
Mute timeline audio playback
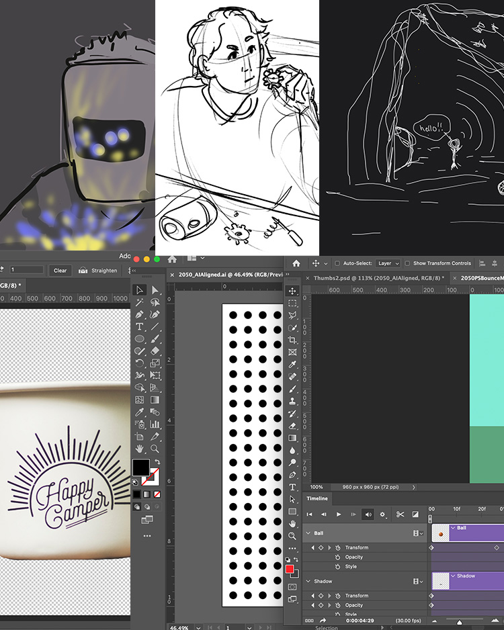click(368, 514)
